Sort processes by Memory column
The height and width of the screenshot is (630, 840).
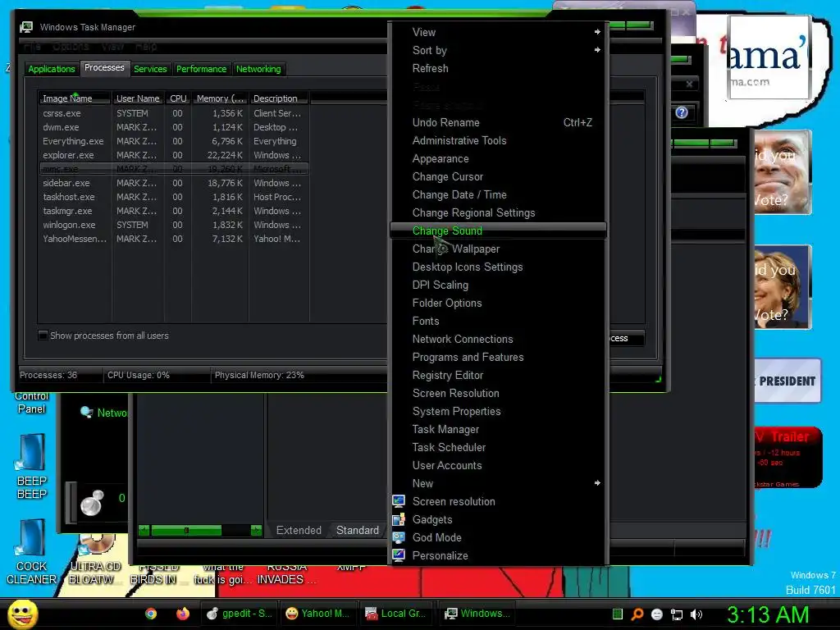point(220,98)
